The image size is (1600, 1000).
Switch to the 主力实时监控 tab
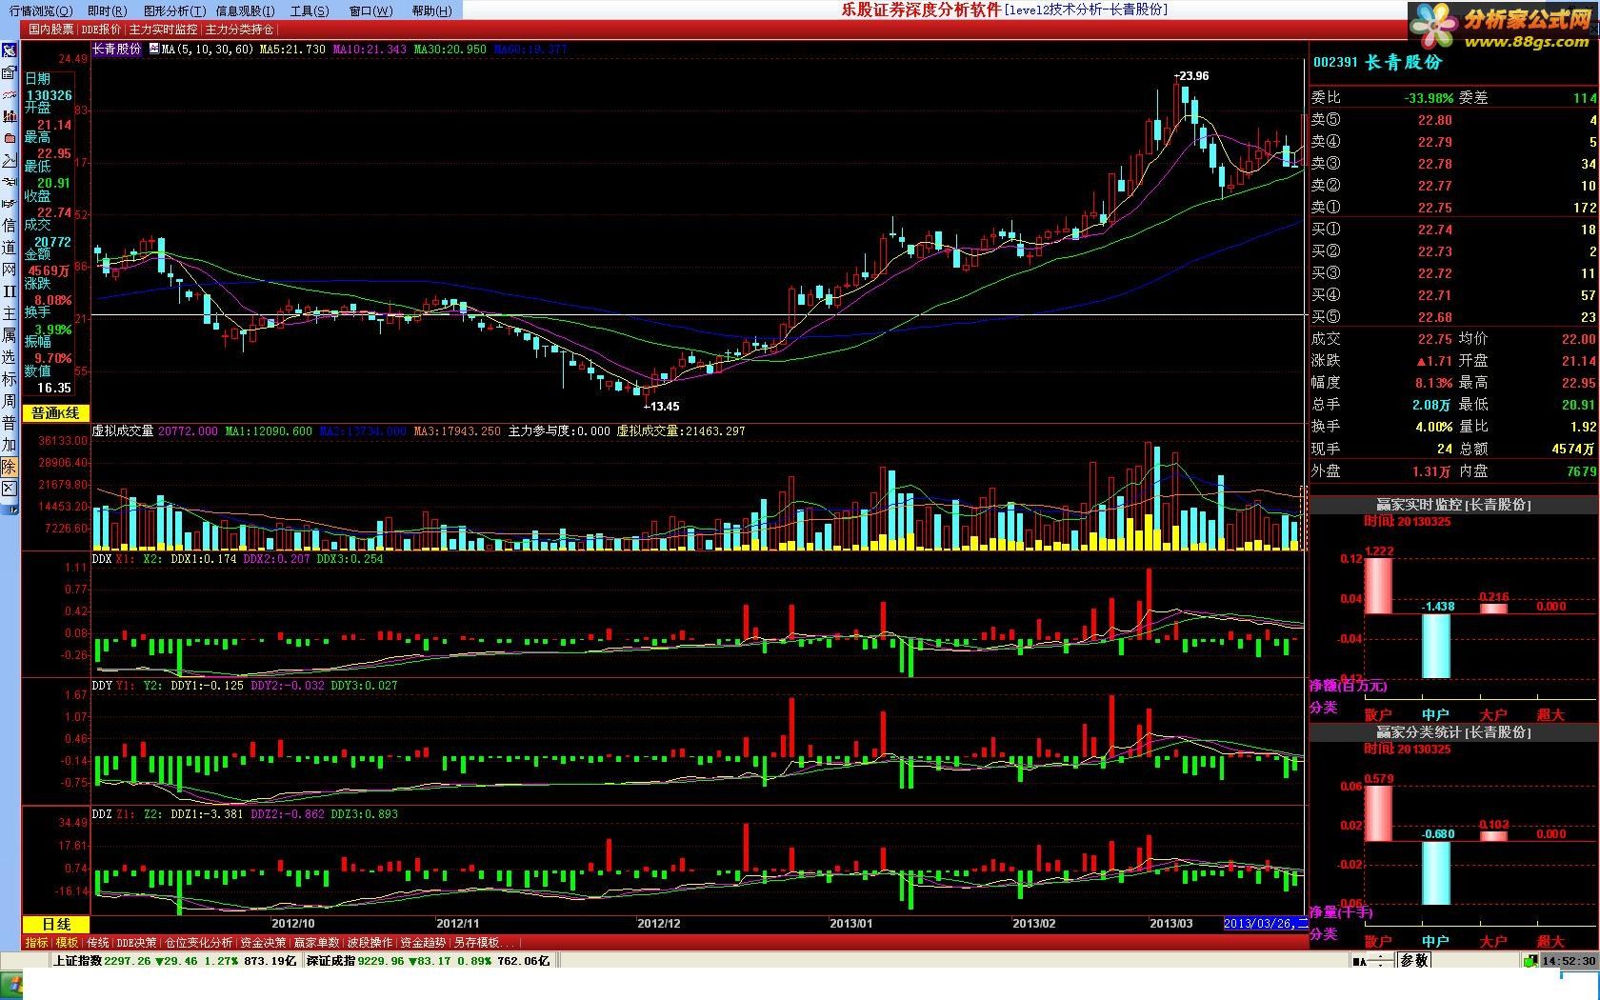click(x=163, y=30)
